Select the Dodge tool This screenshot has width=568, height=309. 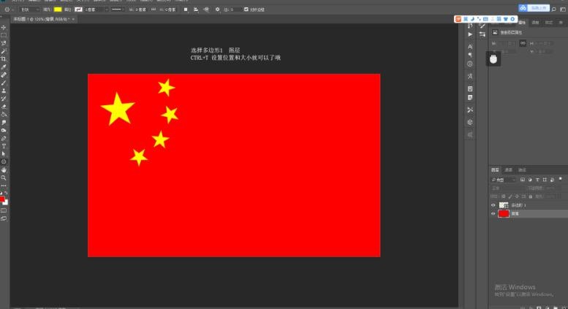(4, 130)
